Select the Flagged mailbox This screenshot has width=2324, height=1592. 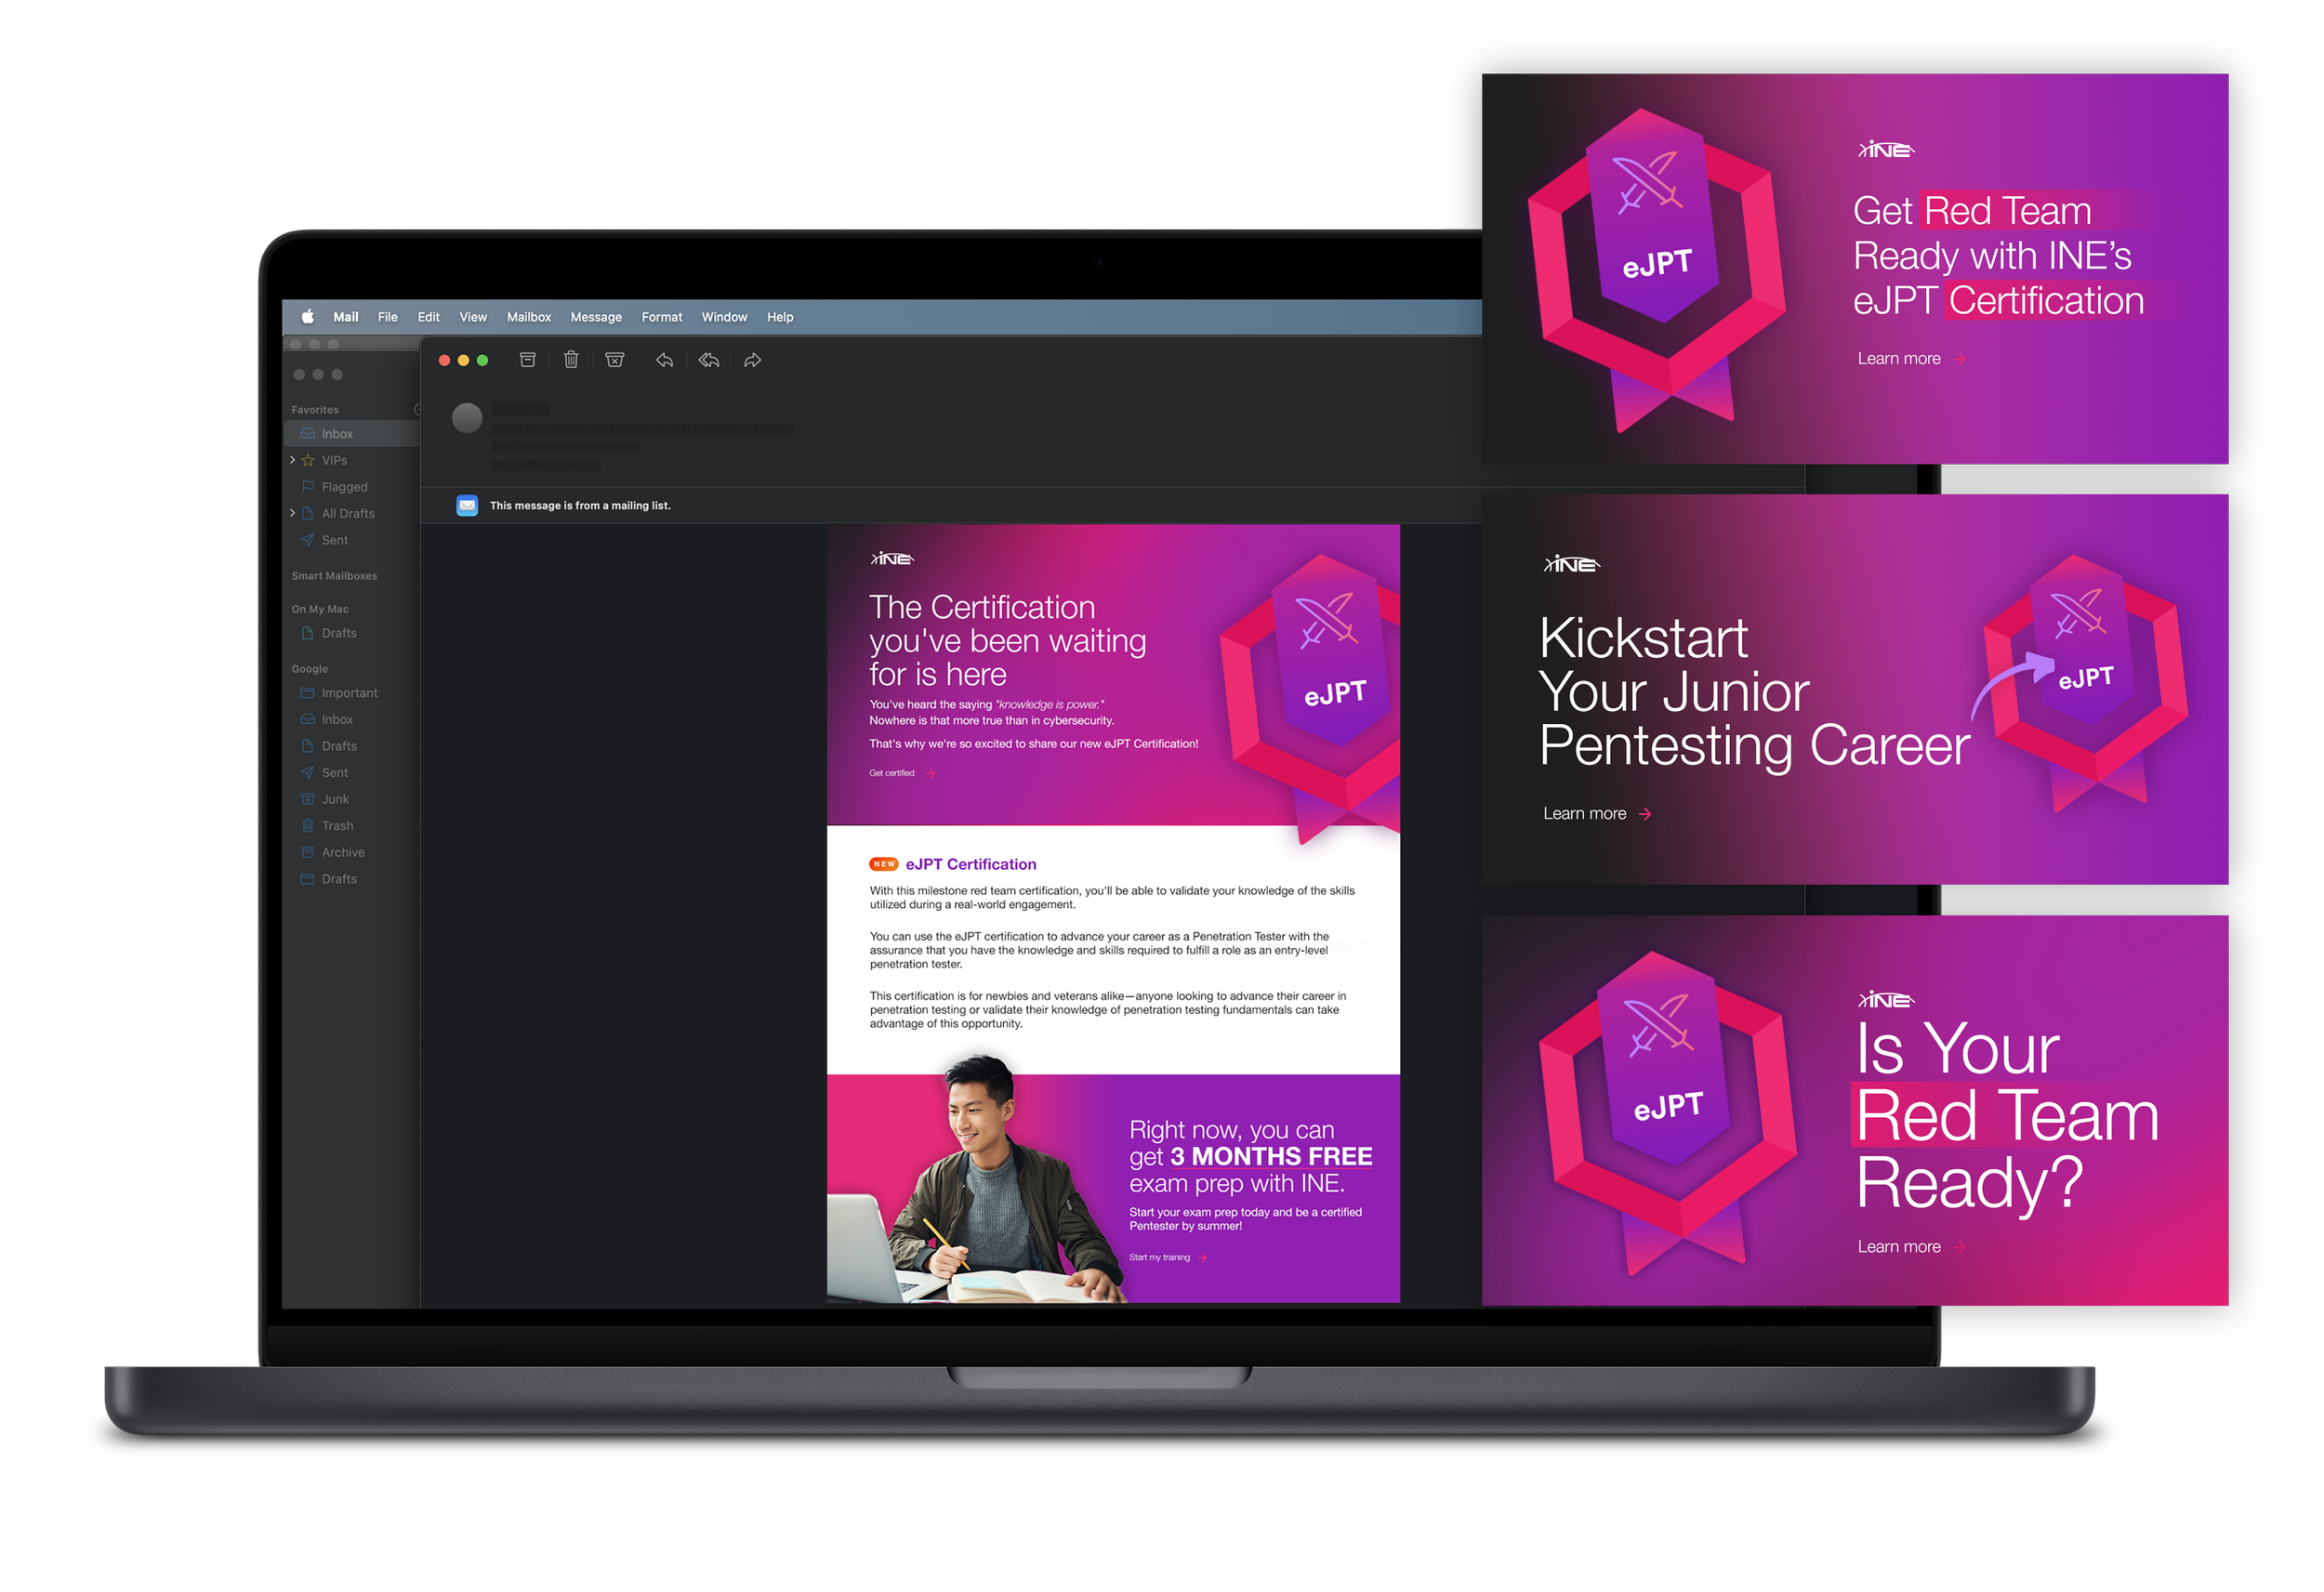click(344, 487)
